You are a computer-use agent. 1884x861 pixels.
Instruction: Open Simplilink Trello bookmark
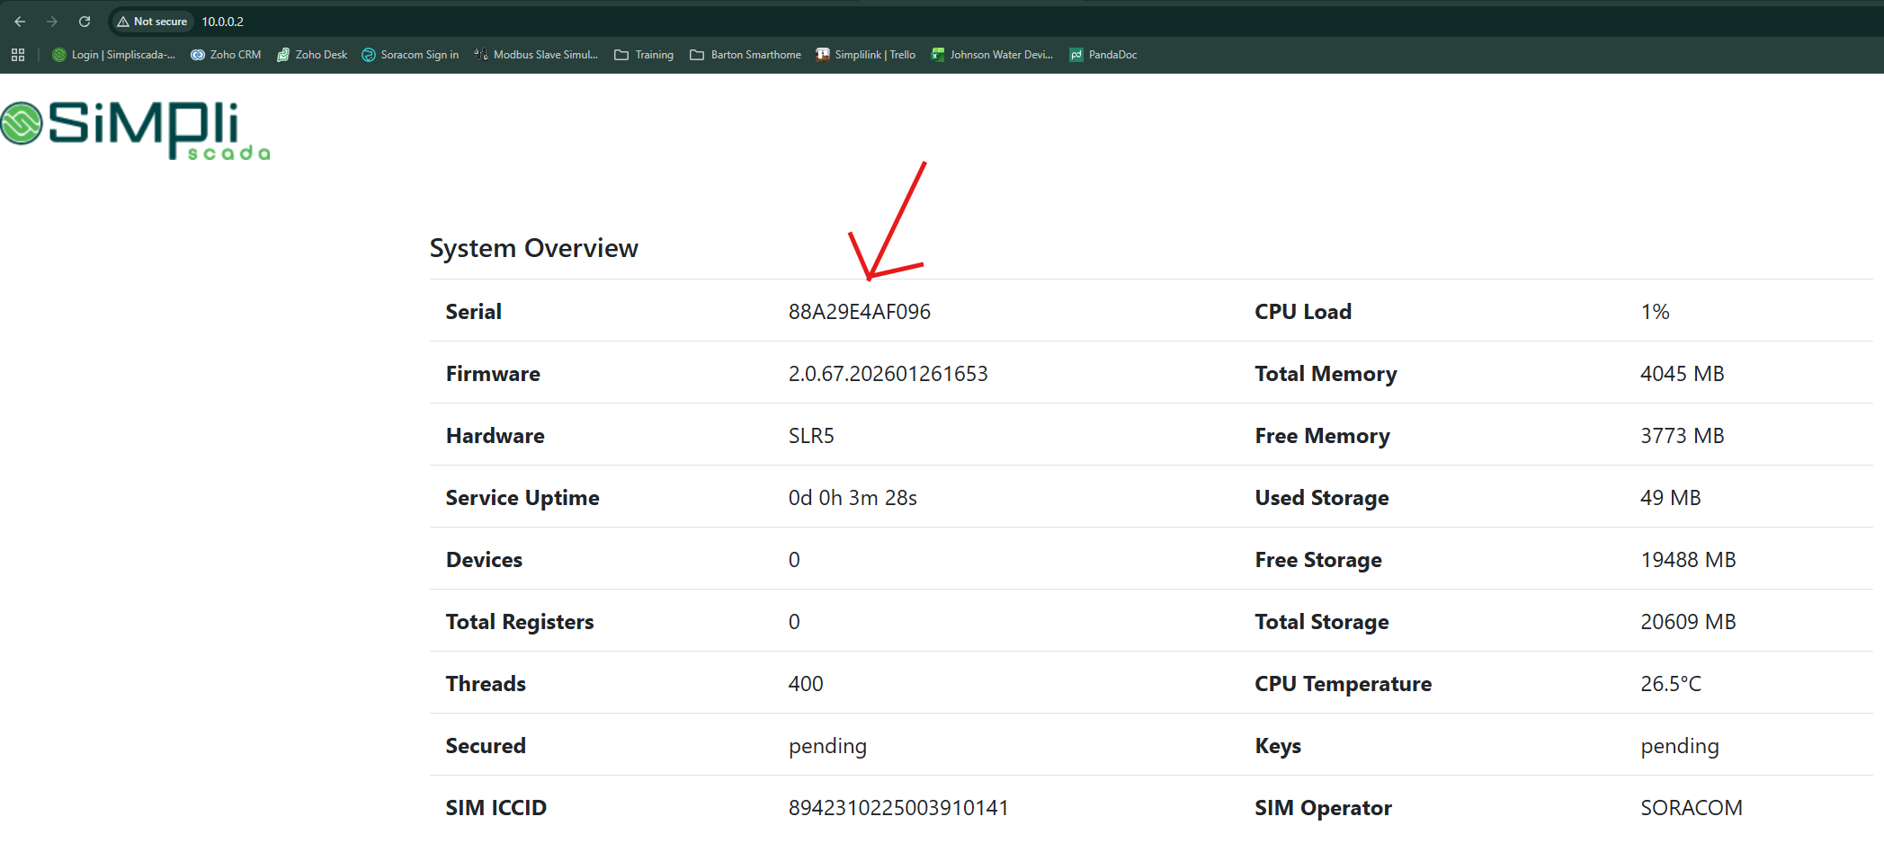click(x=865, y=55)
